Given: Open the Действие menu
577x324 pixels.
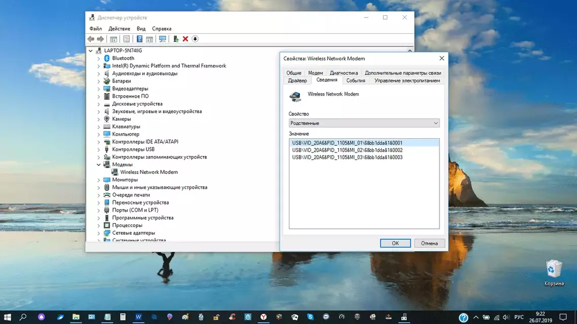Looking at the screenshot, I should pyautogui.click(x=119, y=28).
